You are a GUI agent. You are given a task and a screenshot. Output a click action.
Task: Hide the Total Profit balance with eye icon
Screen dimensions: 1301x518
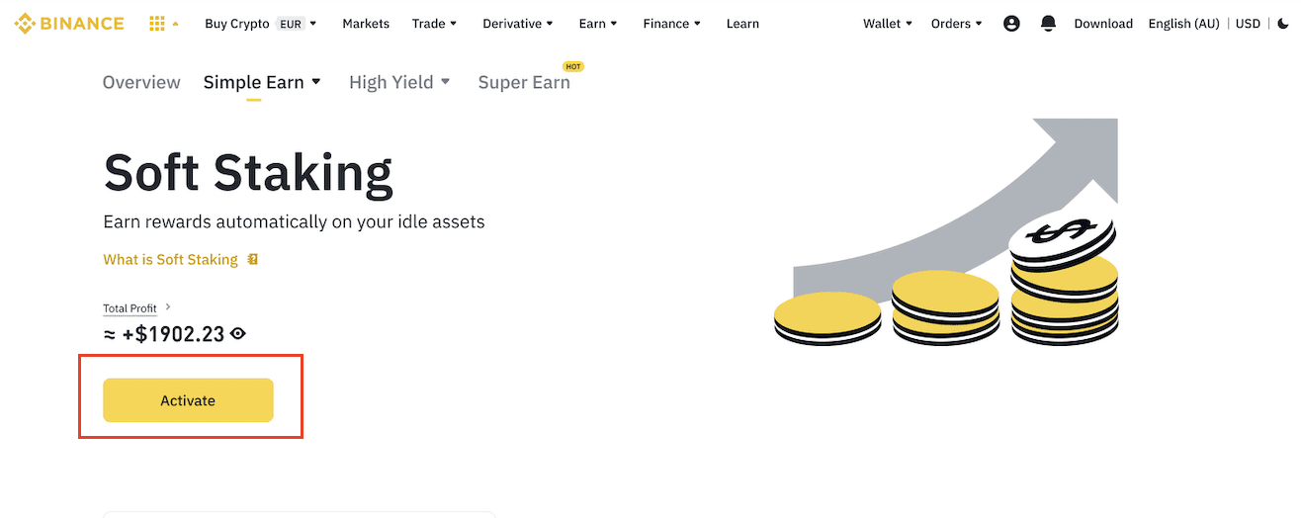(238, 334)
